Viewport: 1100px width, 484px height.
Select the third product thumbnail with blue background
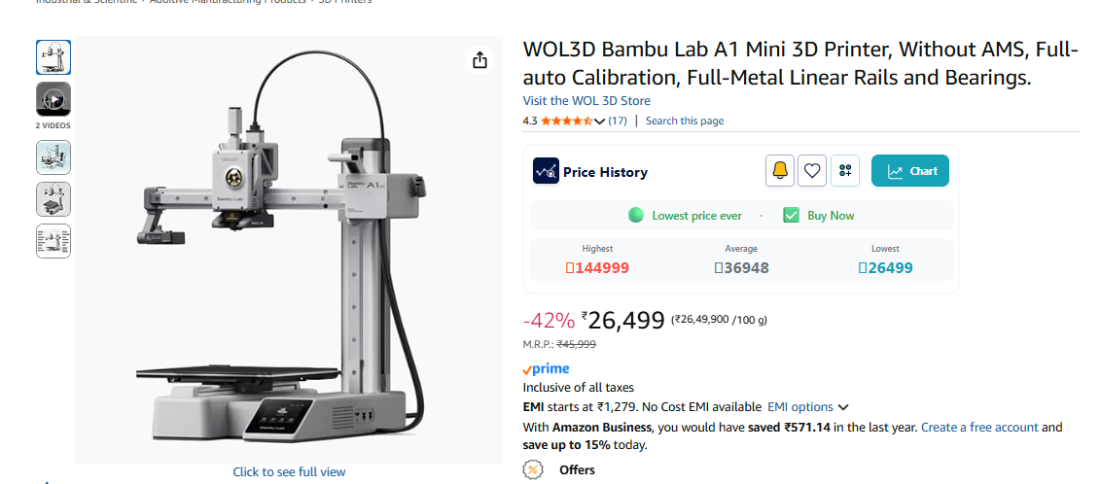(53, 156)
